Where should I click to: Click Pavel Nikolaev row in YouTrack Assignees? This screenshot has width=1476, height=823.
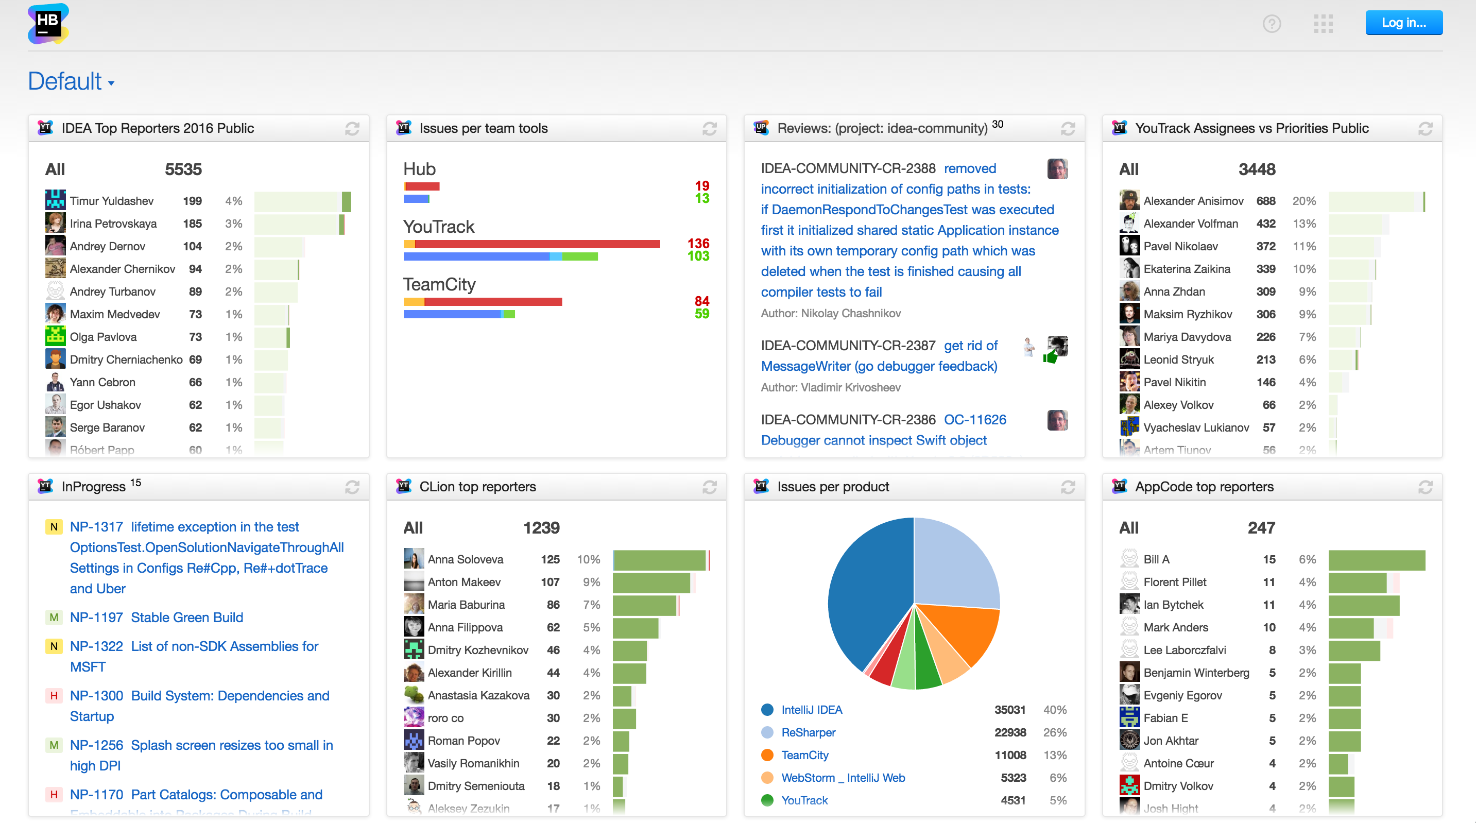[1273, 247]
